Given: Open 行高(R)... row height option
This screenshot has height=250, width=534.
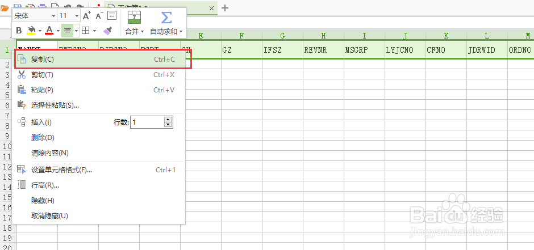Looking at the screenshot, I should [99, 185].
